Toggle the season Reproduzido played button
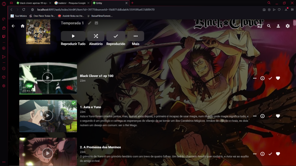 pos(116,36)
